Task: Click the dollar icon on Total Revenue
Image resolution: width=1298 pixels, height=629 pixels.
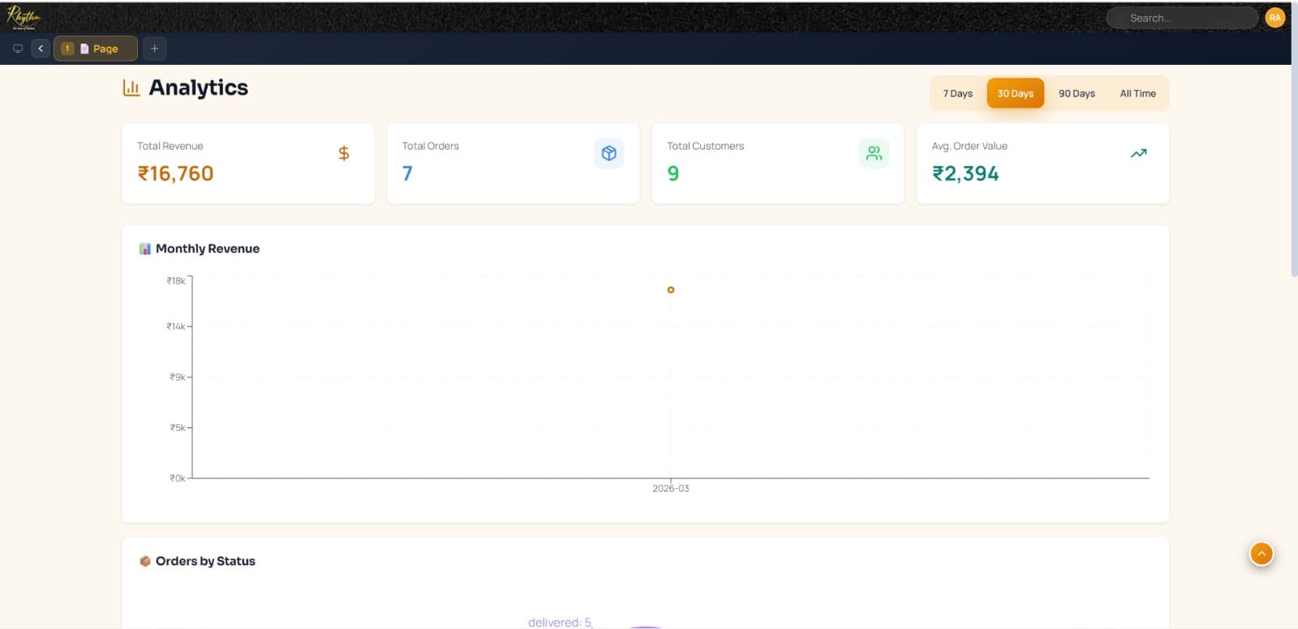Action: (x=344, y=153)
